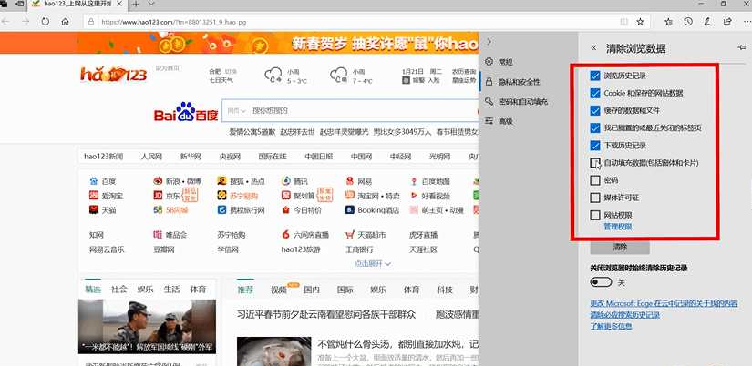Check the 密码 checkbox
The height and width of the screenshot is (366, 752).
595,180
